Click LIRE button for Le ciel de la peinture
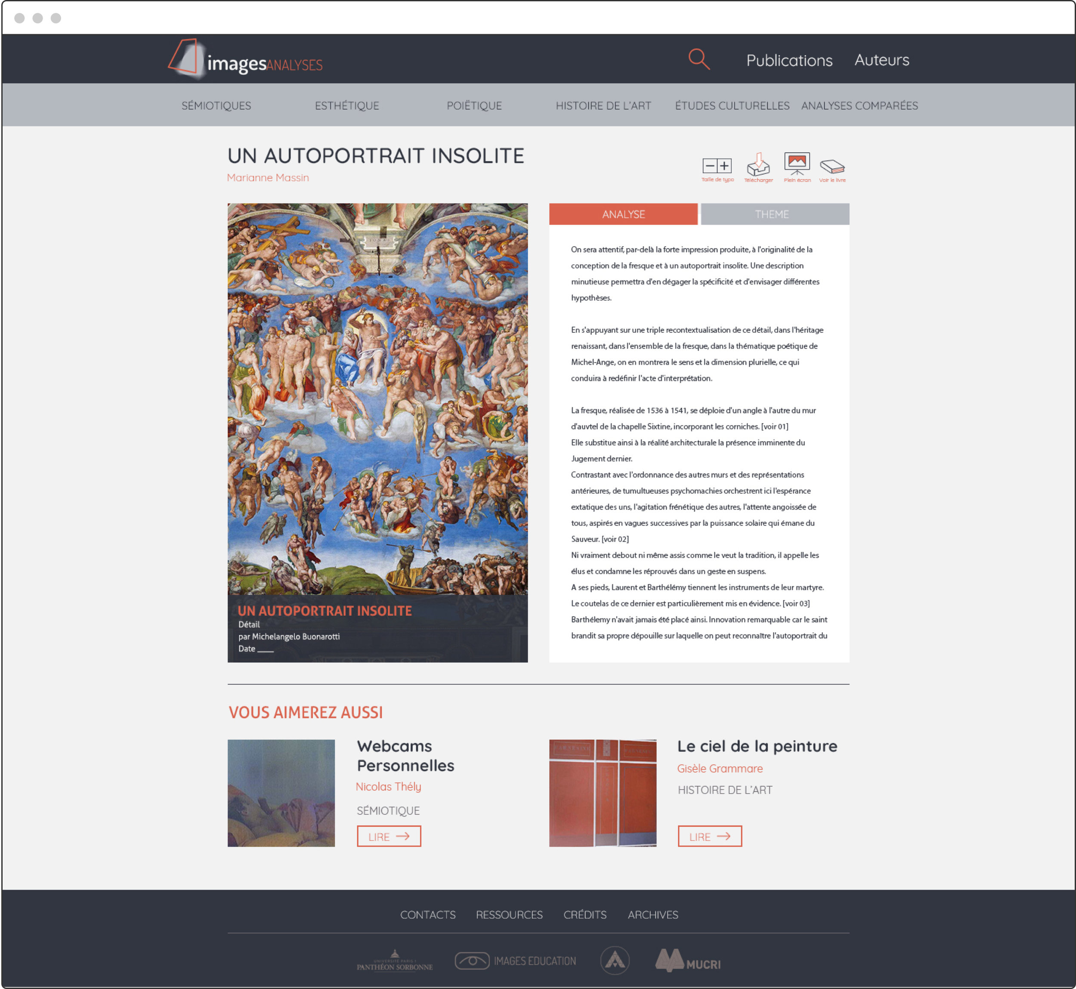 (x=709, y=836)
